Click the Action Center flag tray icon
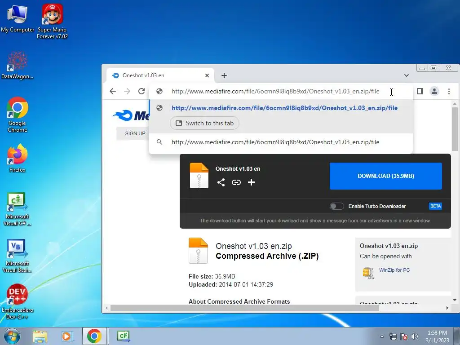Screen dimensions: 460x345 404,336
